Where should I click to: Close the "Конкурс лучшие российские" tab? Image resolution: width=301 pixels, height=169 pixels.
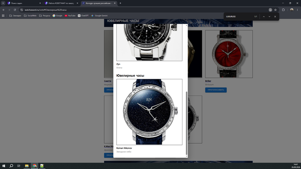coord(115,3)
